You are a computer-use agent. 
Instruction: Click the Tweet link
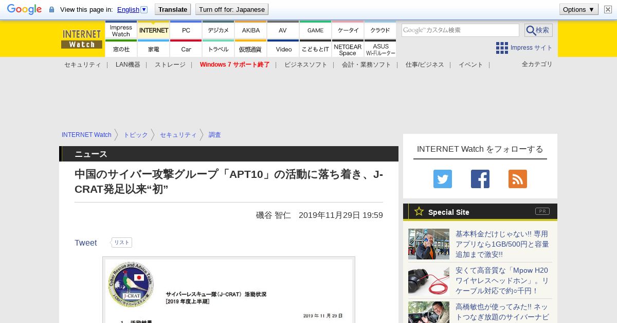(x=85, y=243)
